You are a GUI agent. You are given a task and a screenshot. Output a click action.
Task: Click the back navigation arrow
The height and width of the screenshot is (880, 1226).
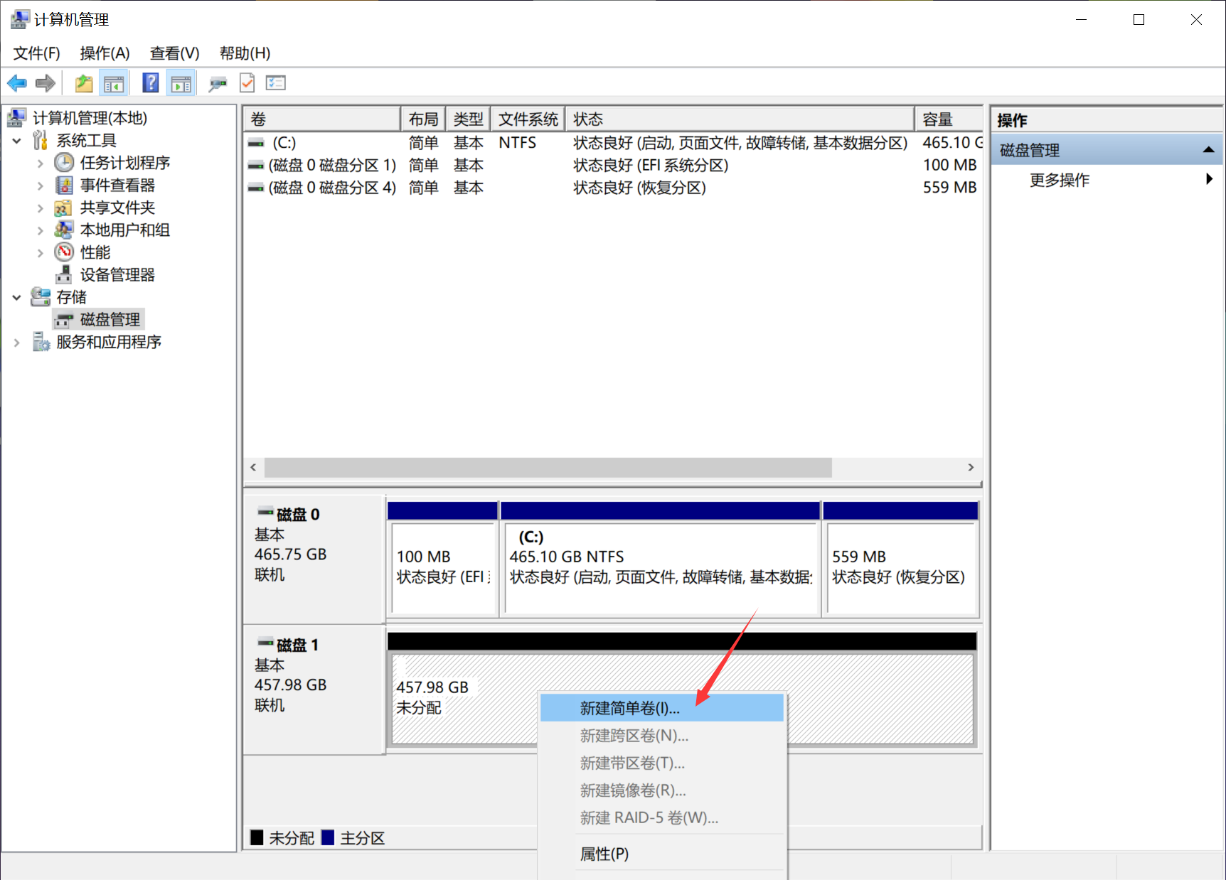16,82
